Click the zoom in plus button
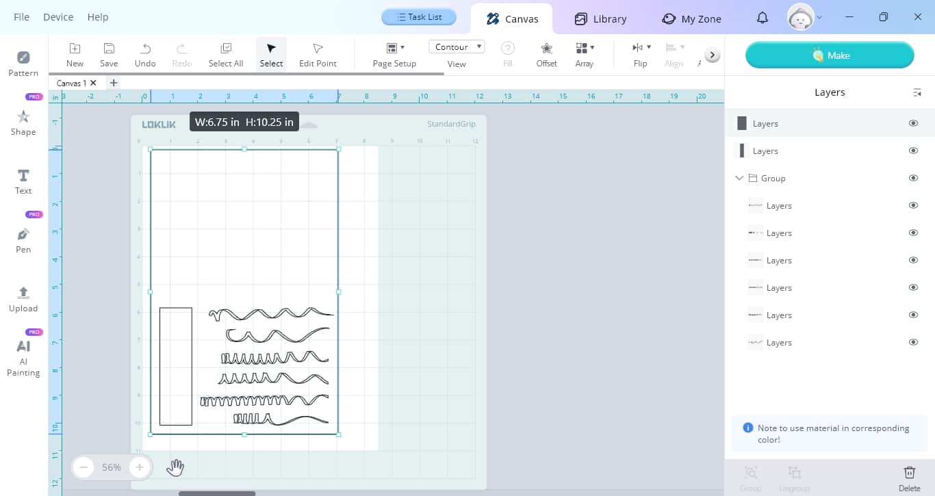Screen dimensions: 935x496 tap(140, 467)
